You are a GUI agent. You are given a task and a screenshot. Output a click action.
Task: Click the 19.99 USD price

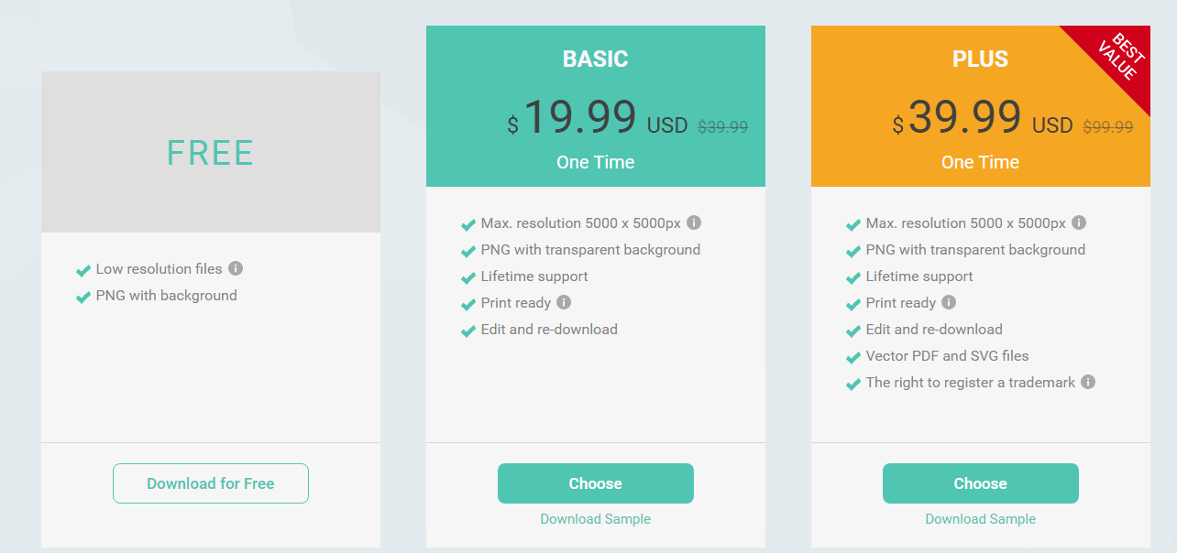[598, 119]
